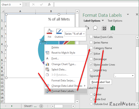Open the Sheet1 tab
Image resolution: width=139 pixels, height=109 pixels.
tap(28, 106)
